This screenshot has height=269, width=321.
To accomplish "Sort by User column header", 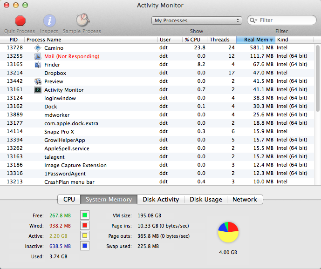I will tap(170, 40).
